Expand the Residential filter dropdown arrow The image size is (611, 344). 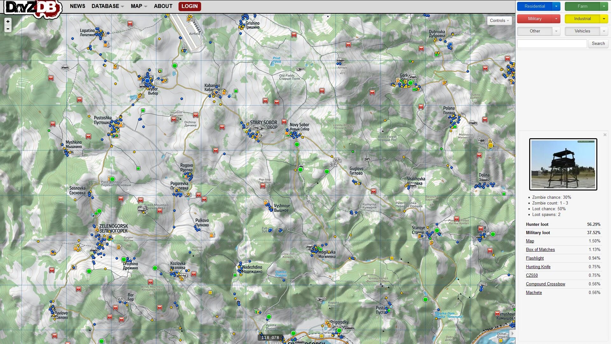tap(556, 6)
